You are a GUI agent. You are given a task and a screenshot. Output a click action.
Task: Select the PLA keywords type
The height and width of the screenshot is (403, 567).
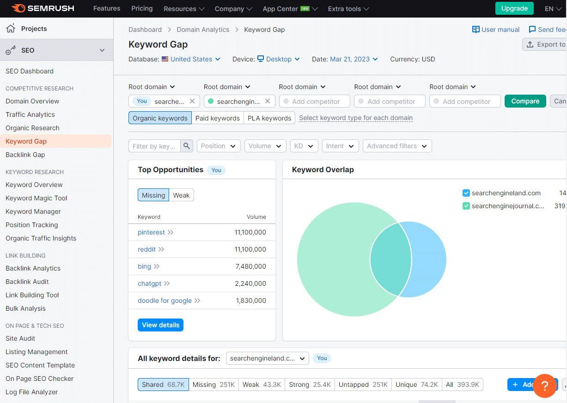click(x=269, y=118)
